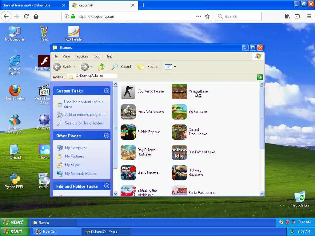Click Search for files or folders link
The image size is (315, 236).
84,123
